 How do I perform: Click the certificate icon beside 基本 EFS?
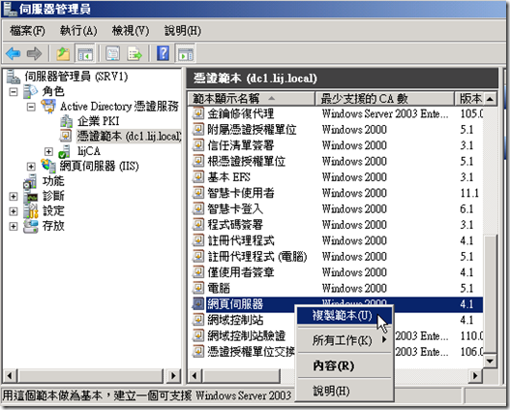[x=197, y=176]
